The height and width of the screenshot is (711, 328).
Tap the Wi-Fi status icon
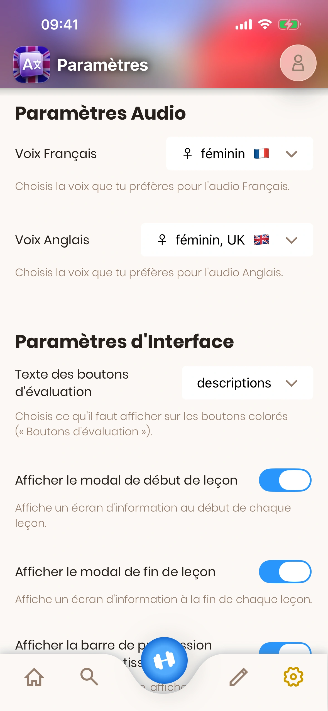265,24
